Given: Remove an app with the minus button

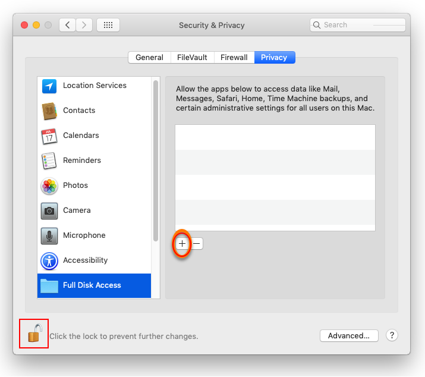Looking at the screenshot, I should [x=197, y=243].
